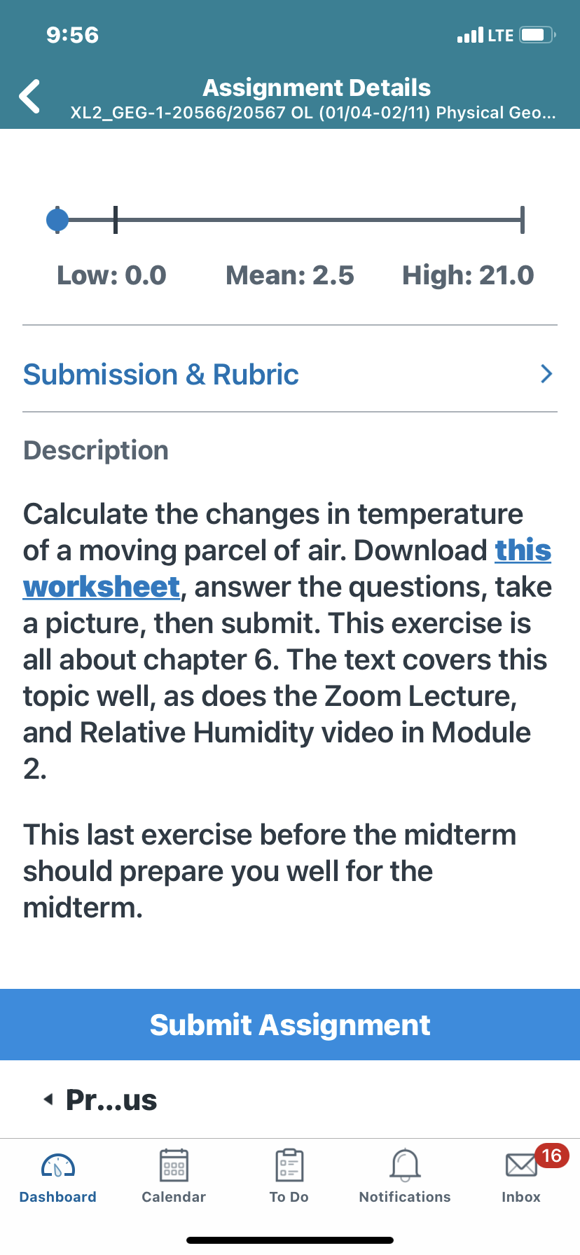
Task: Open the Inbox envelope icon
Action: (521, 1166)
